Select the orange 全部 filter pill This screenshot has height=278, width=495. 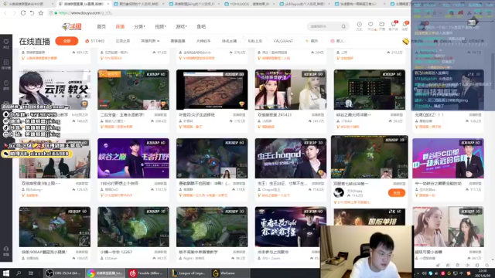[67, 41]
